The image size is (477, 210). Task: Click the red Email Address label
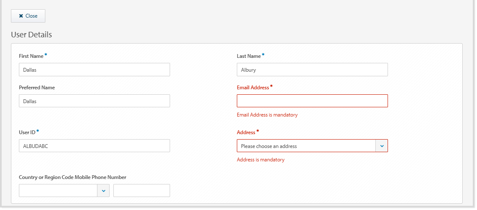[x=253, y=88]
